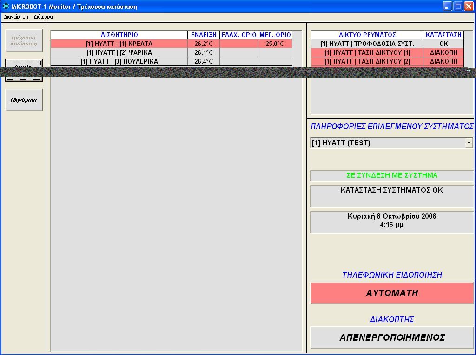Click the ΕΝΔΕΙΞΗ column header
This screenshot has height=355, width=476.
204,35
